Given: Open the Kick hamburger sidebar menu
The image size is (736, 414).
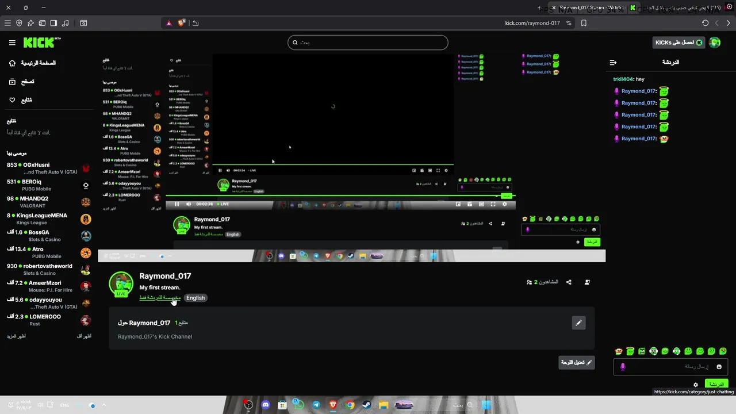Looking at the screenshot, I should point(12,43).
